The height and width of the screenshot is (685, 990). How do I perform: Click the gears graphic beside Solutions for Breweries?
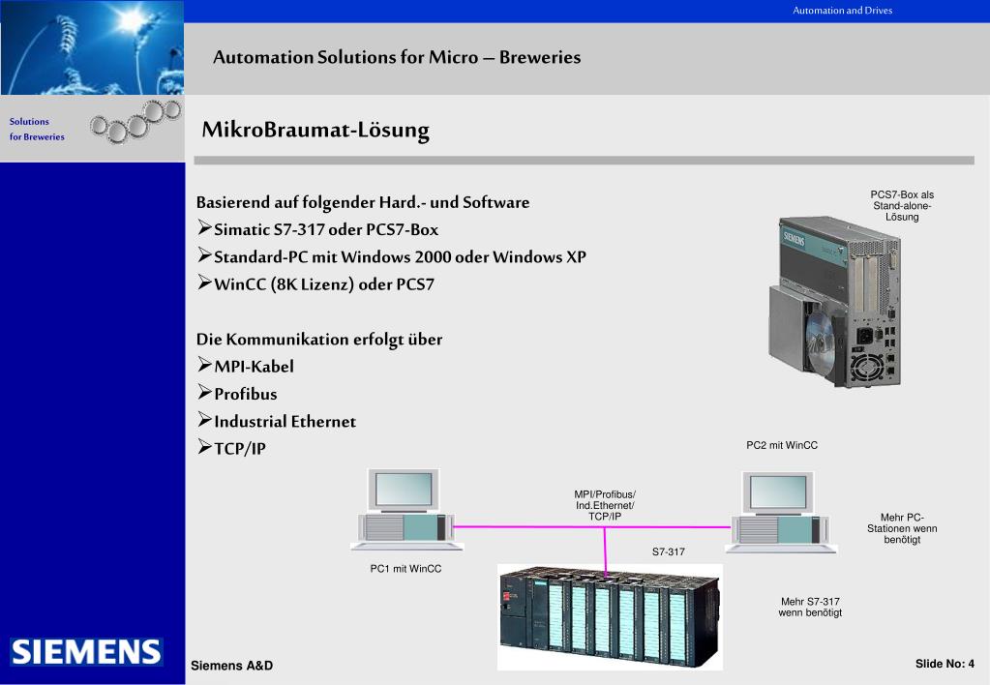135,121
